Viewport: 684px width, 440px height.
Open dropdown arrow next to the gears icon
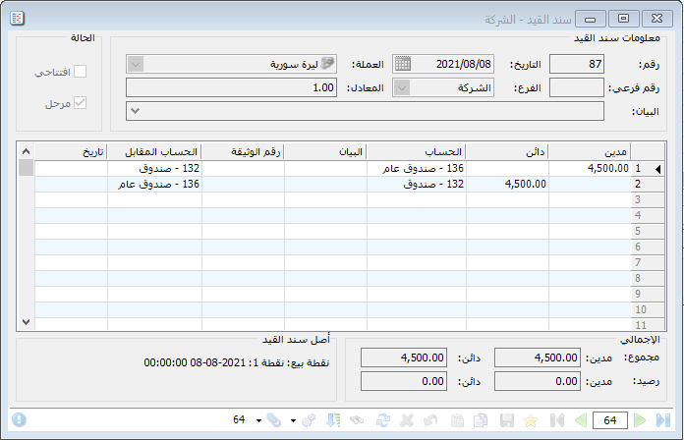click(x=293, y=420)
